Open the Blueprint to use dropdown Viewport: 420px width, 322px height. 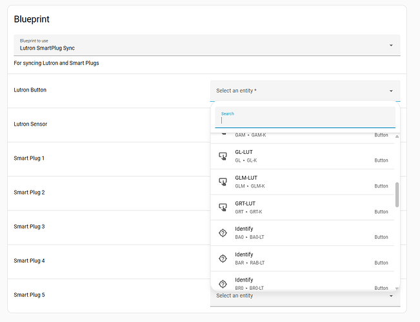(x=207, y=45)
